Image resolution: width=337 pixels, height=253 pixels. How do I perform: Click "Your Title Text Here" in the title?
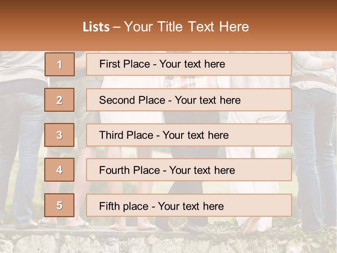(186, 27)
